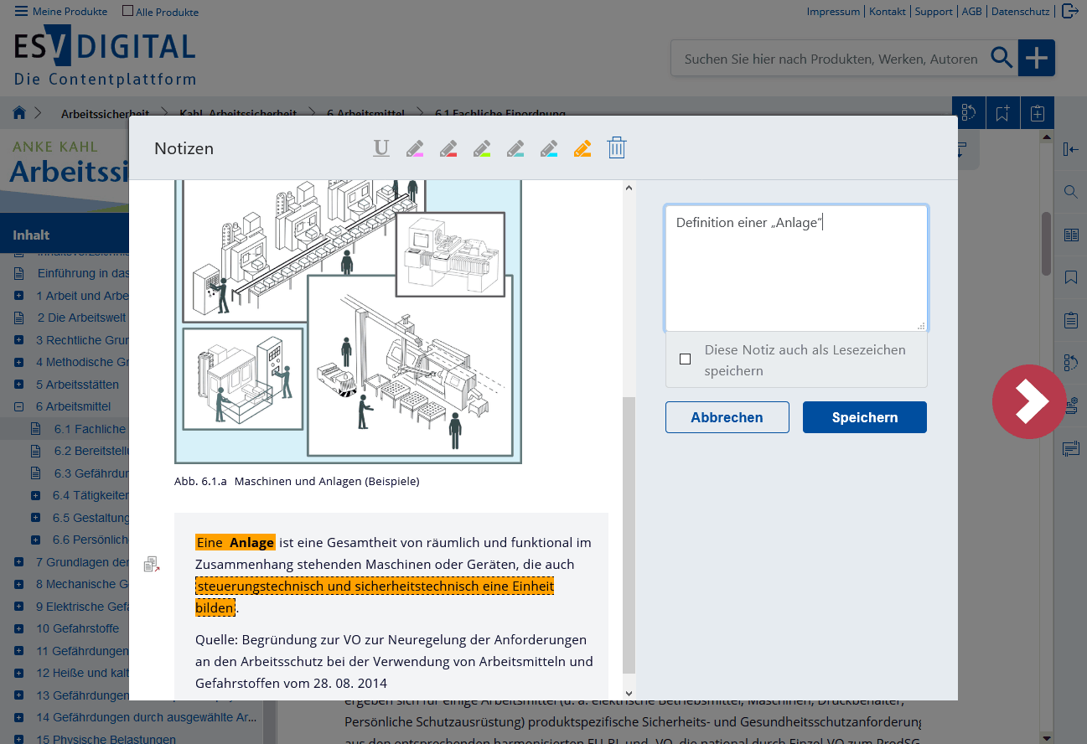Viewport: 1087px width, 744px height.
Task: Open the Meine Produkte menu
Action: [x=61, y=12]
